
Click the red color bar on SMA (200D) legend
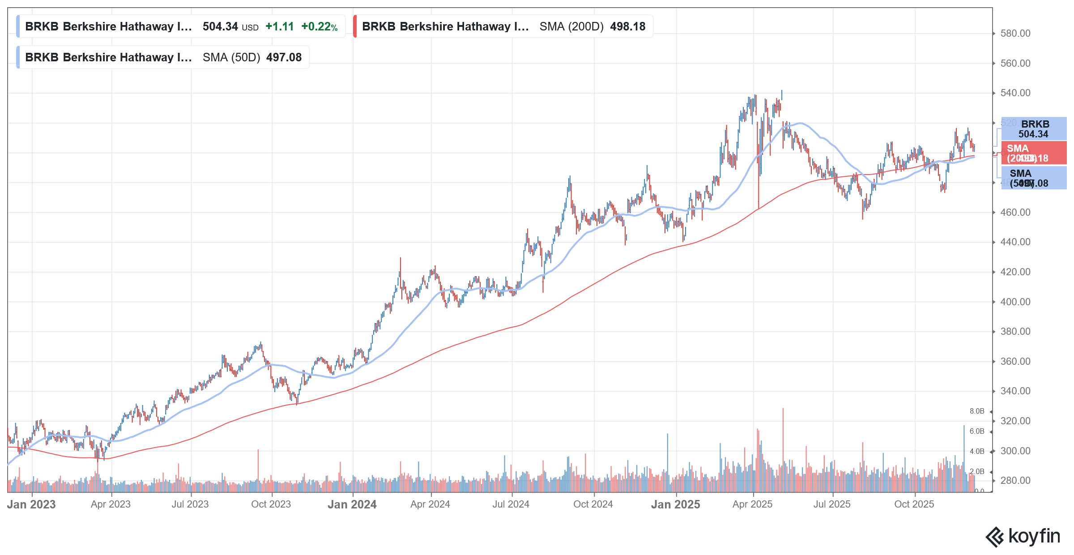pos(355,26)
